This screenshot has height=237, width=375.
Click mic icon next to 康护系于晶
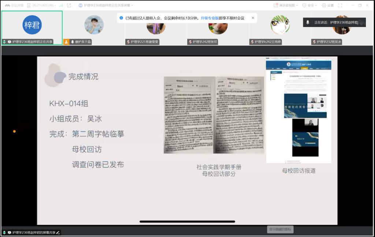coord(72,42)
